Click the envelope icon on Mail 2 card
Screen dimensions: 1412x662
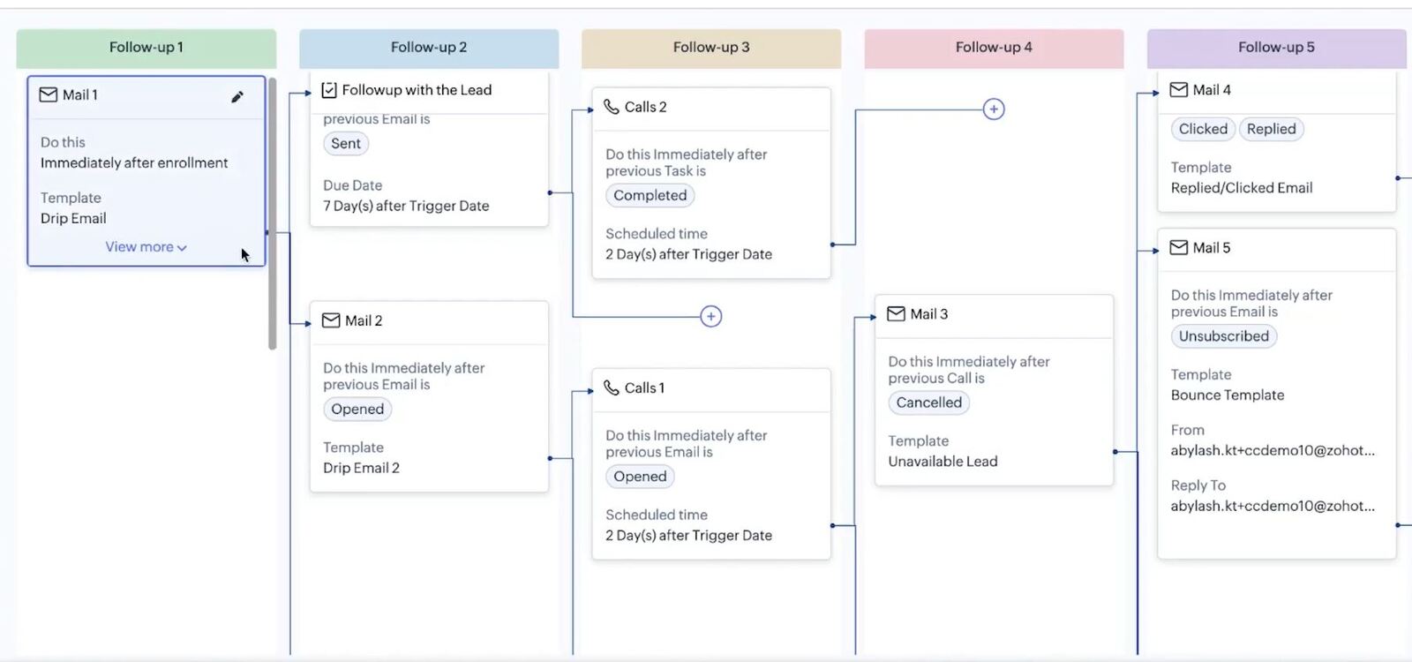(x=331, y=320)
